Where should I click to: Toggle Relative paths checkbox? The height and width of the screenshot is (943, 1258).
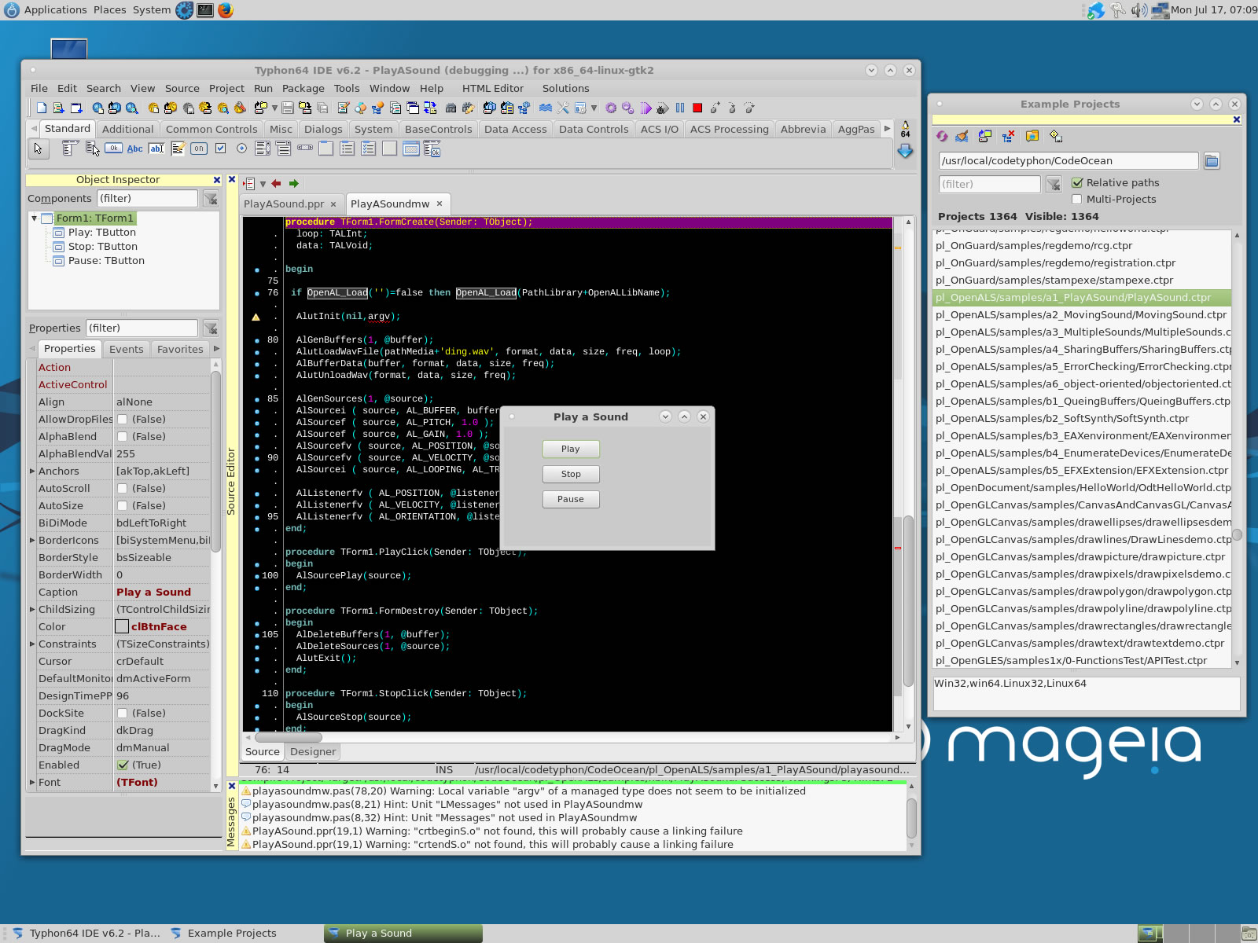click(1077, 182)
